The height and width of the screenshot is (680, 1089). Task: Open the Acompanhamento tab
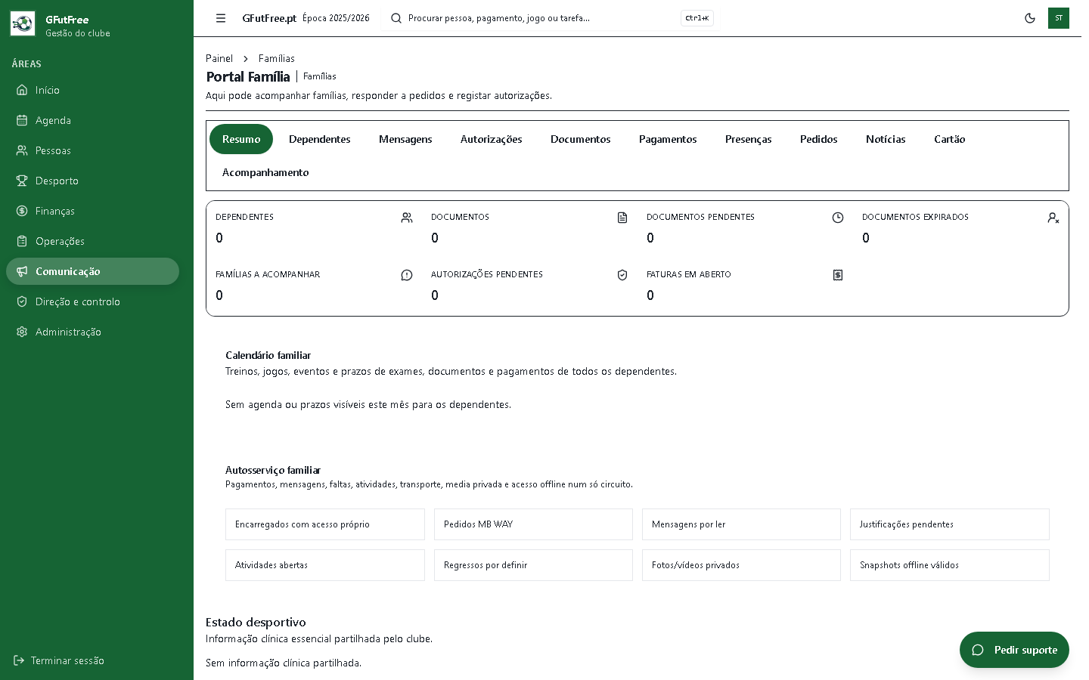click(x=265, y=172)
